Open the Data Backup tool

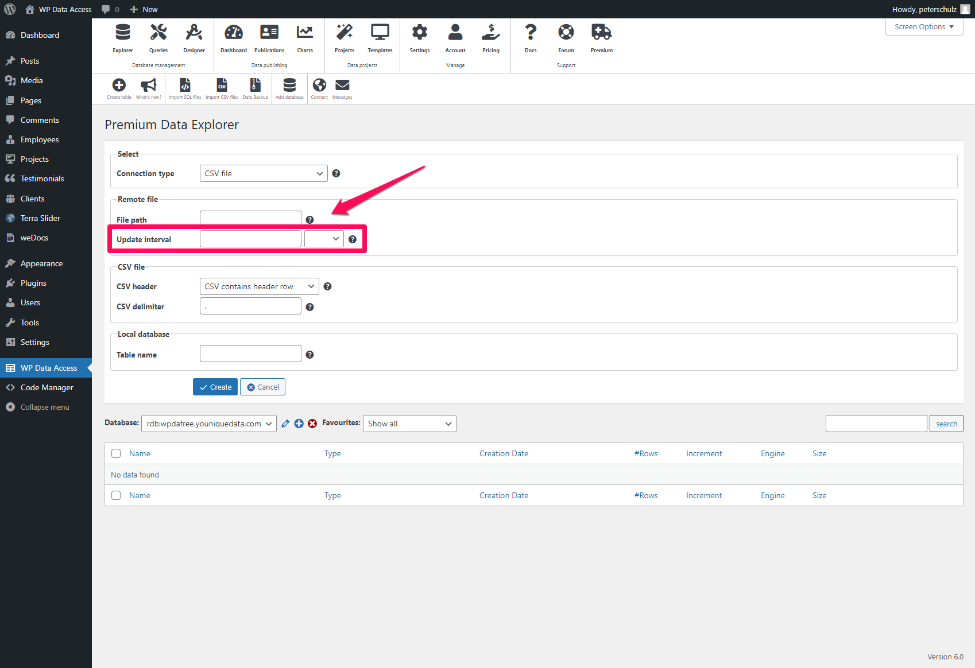(x=255, y=86)
